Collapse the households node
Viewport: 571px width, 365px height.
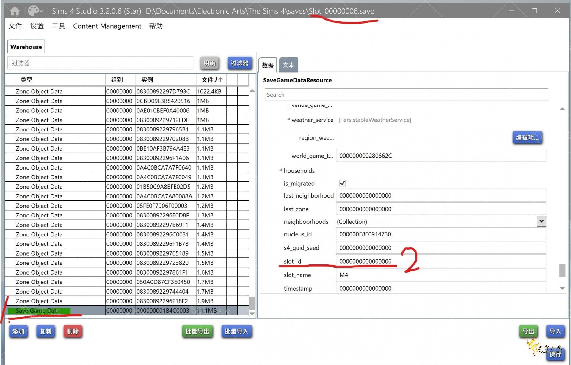pos(280,170)
